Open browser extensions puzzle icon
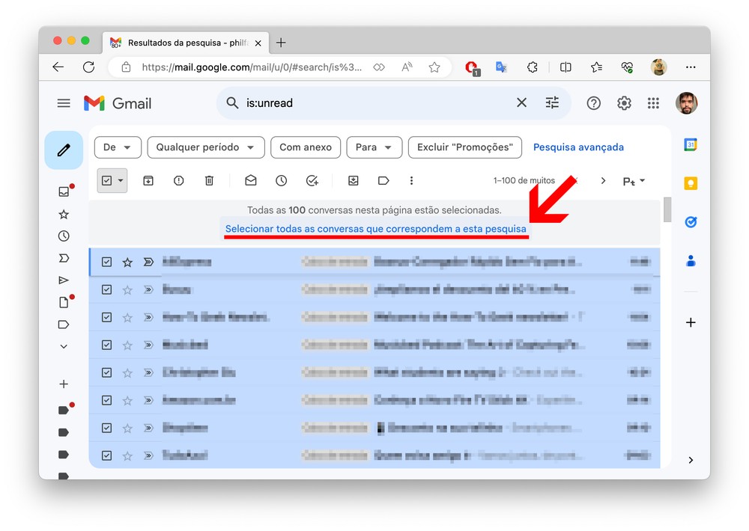749x531 pixels. (533, 67)
